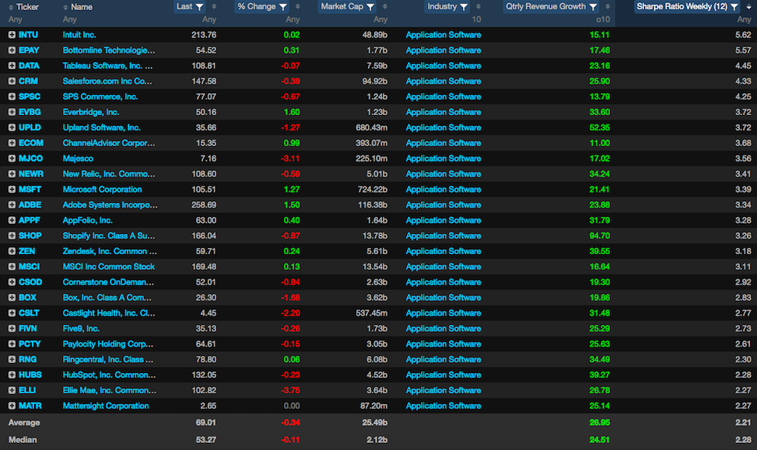Viewport: 757px width, 450px height.
Task: Expand the SHOP row plus icon
Action: [12, 235]
